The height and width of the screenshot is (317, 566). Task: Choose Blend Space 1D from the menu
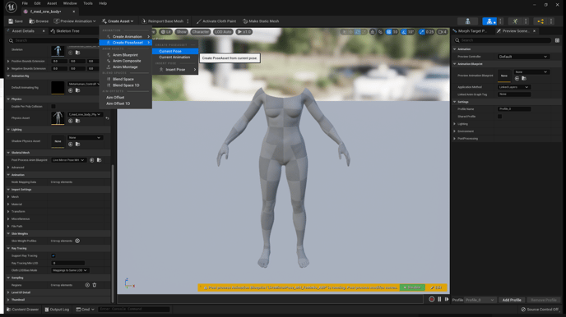click(125, 85)
